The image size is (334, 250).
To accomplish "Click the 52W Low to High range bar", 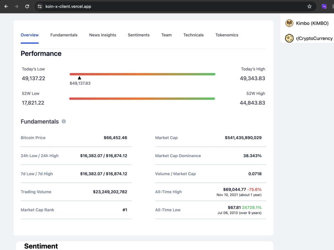I will click(142, 99).
